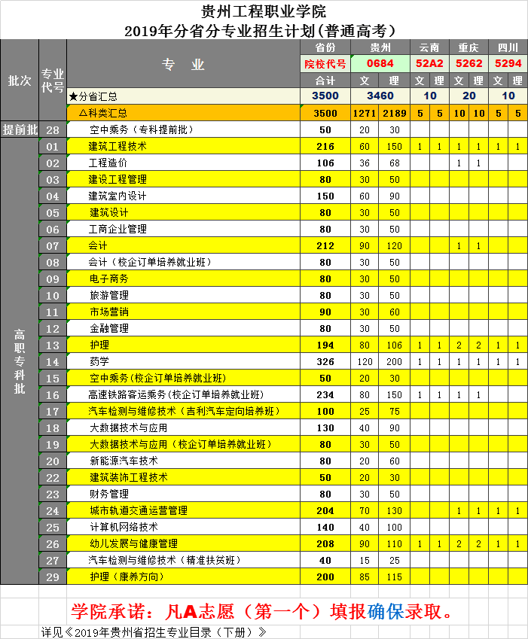Screen dimensions: 528x639
Task: Click the 护理（康养方向） major cell
Action: click(x=128, y=577)
